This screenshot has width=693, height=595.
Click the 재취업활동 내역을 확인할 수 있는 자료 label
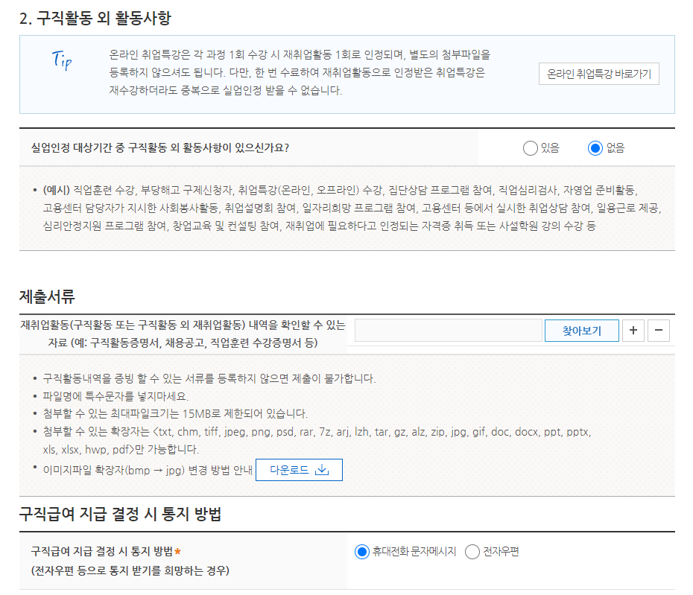(x=183, y=334)
